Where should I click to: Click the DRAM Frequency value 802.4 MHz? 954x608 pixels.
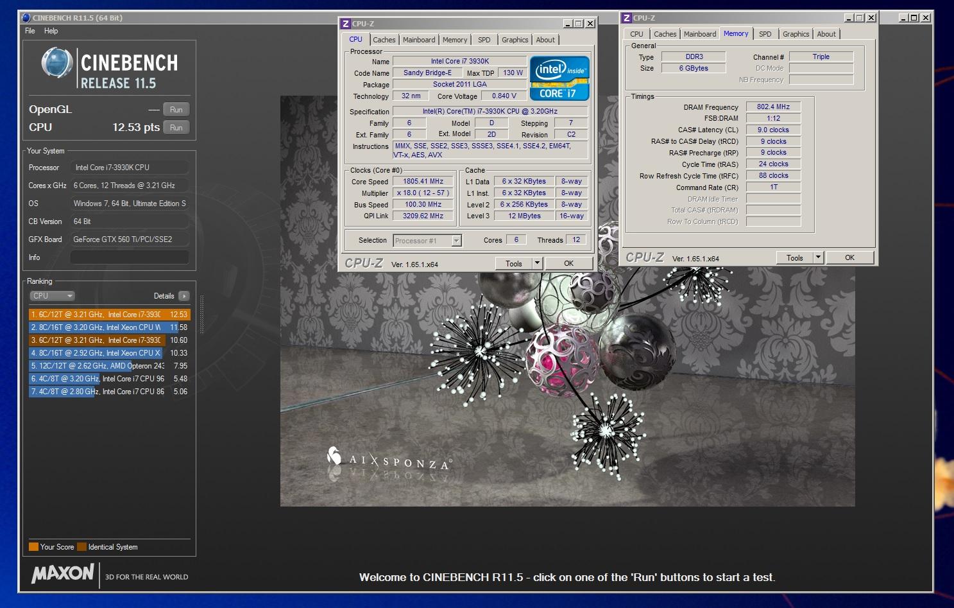(773, 107)
